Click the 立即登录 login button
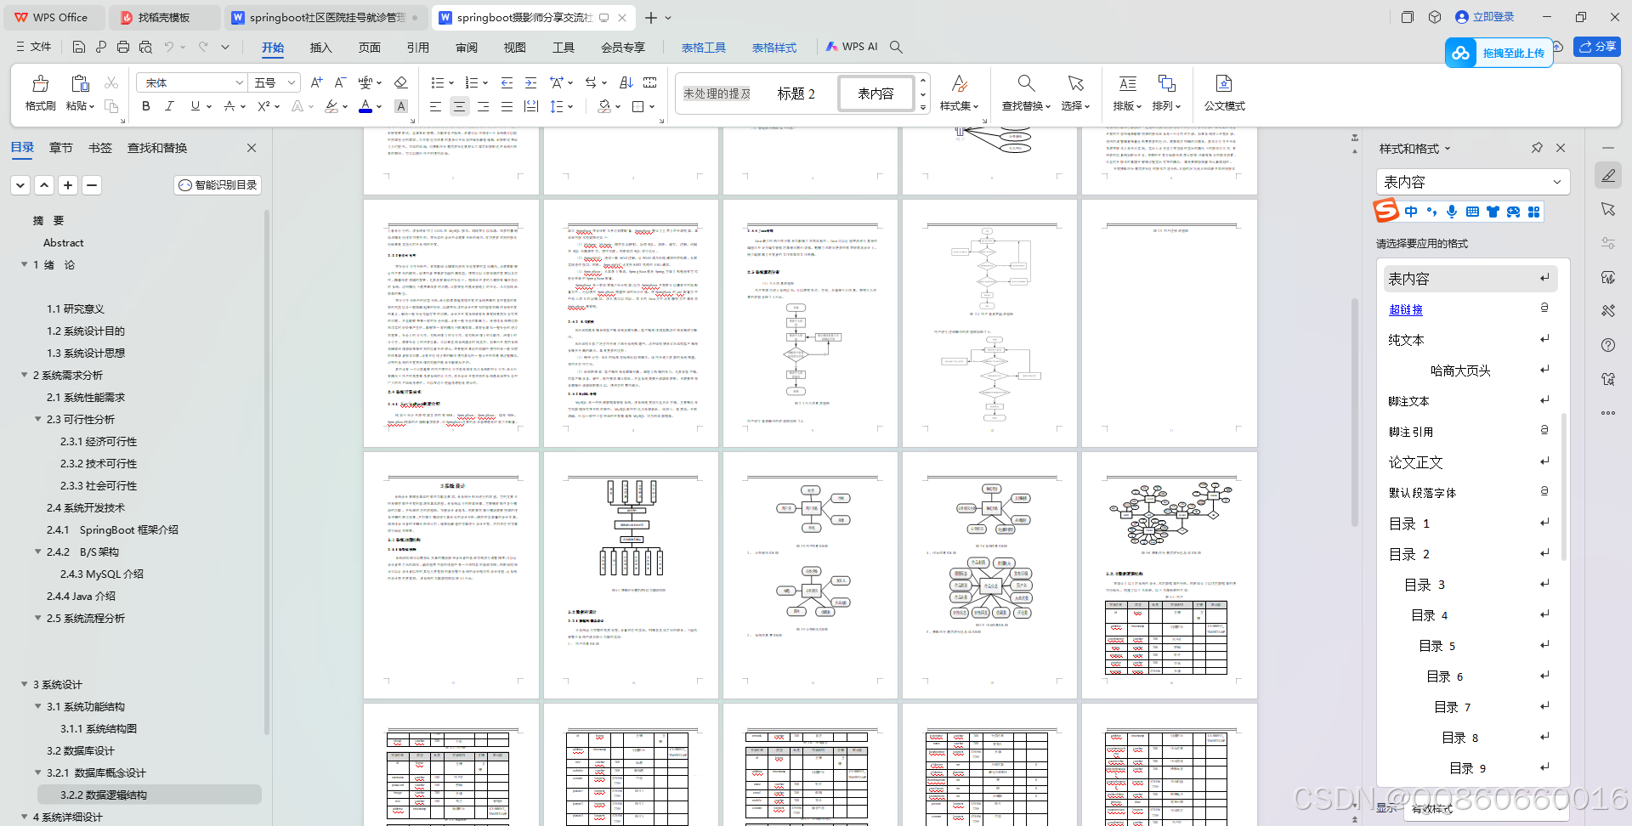 (1485, 17)
